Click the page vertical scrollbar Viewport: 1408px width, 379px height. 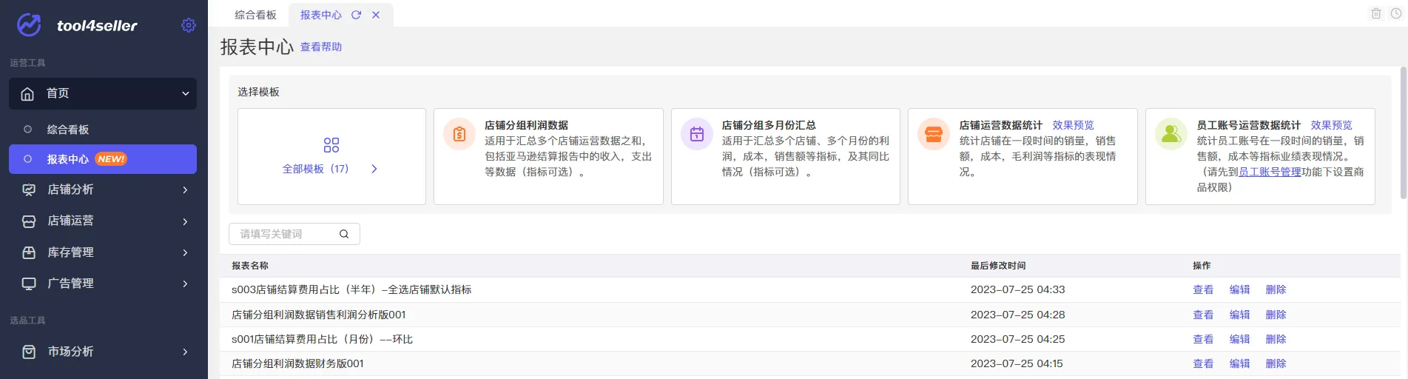point(1403,133)
